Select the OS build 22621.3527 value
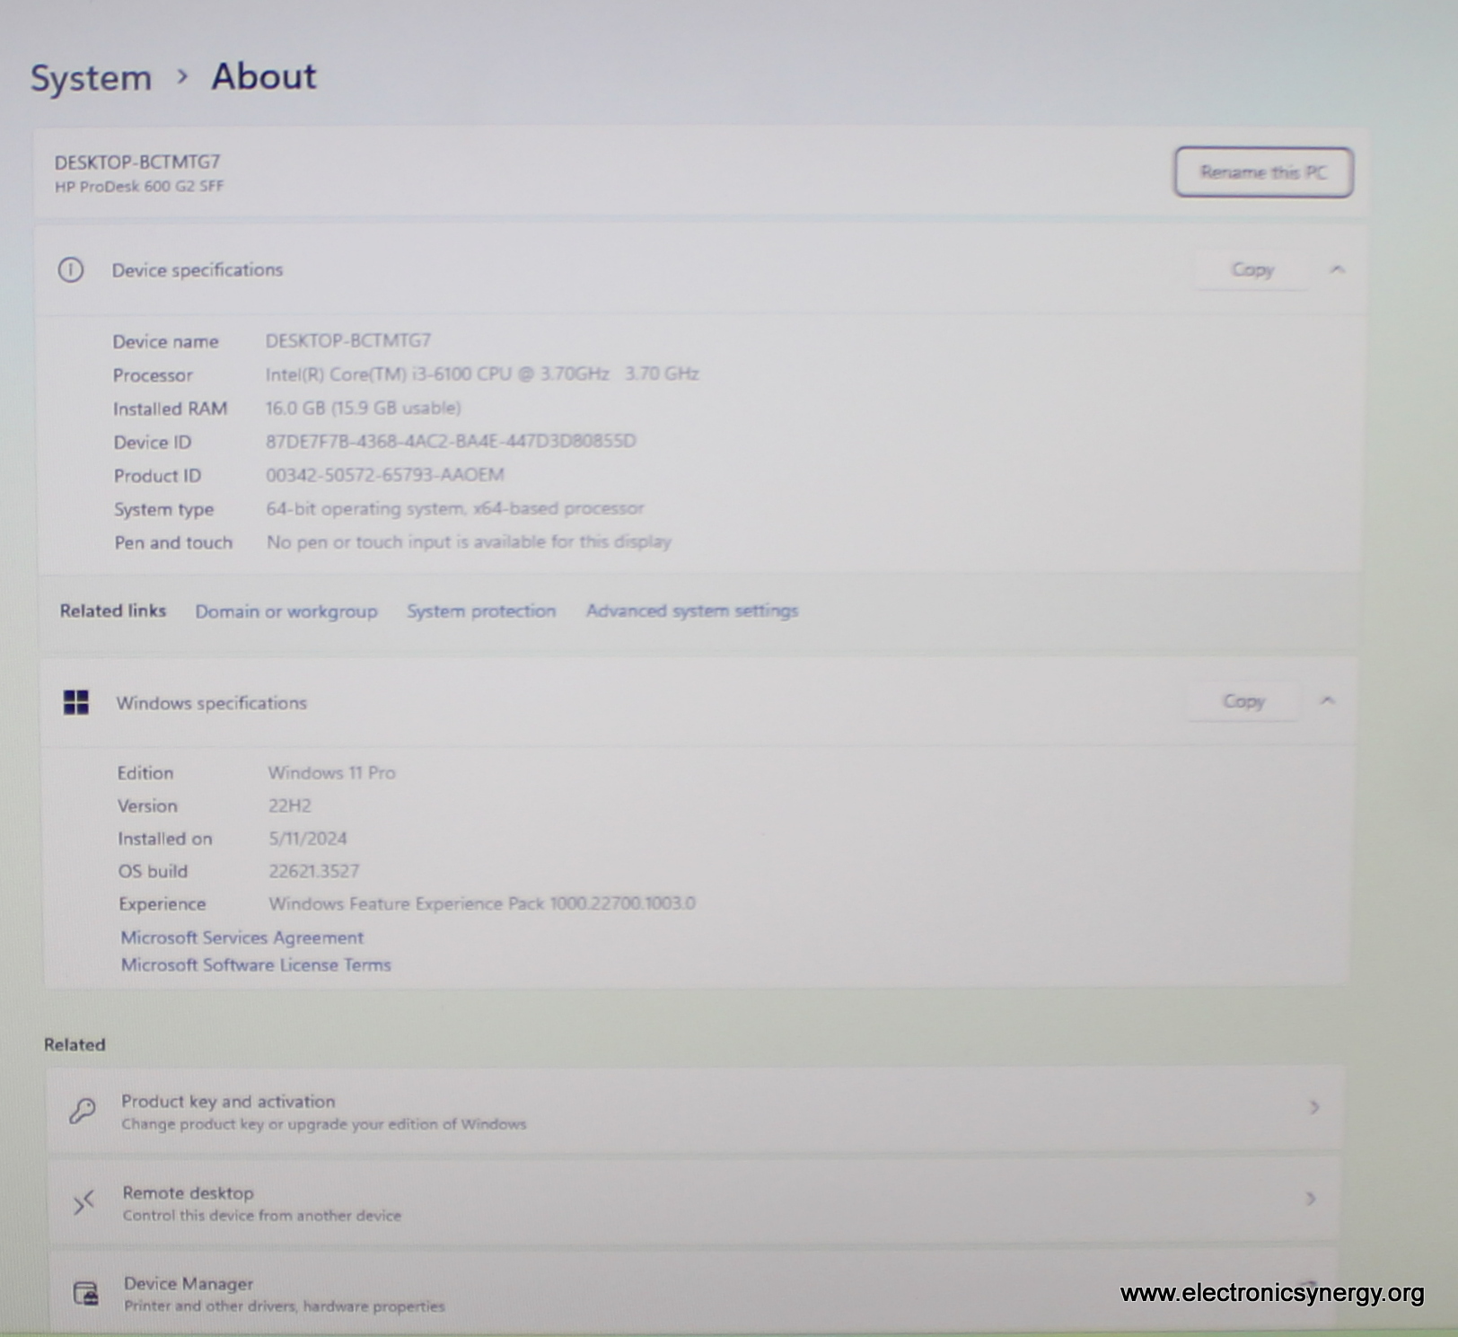Viewport: 1458px width, 1337px height. tap(314, 871)
